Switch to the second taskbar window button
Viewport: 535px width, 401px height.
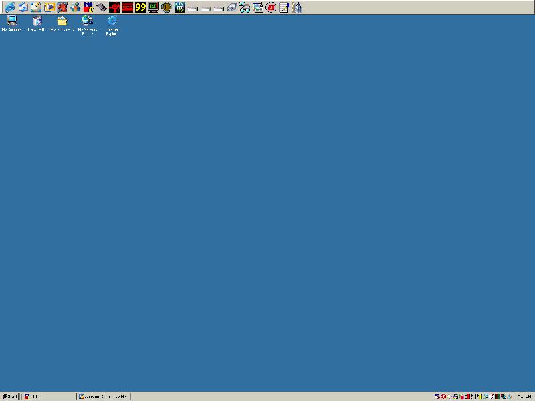click(x=104, y=396)
